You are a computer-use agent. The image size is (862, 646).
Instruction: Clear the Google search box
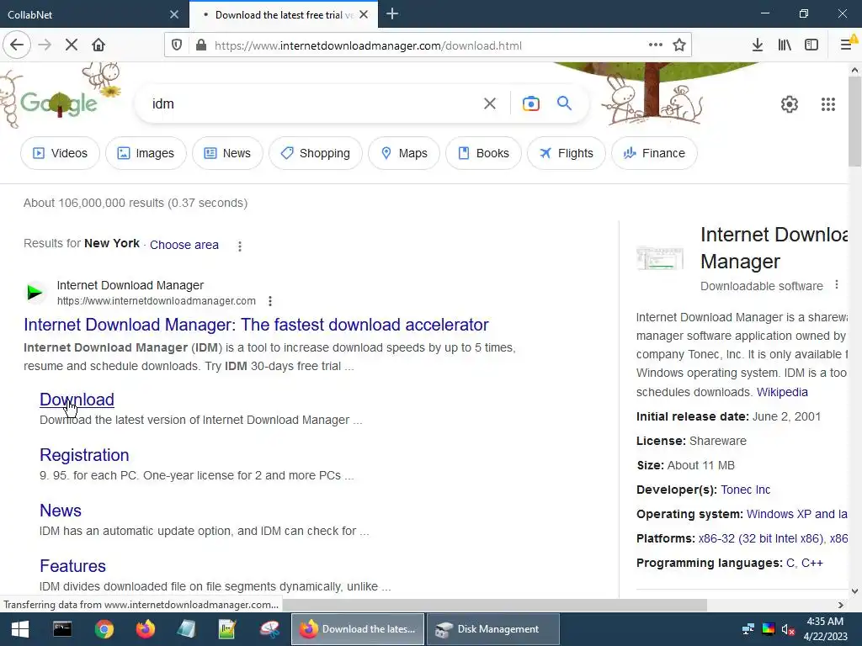[x=489, y=103]
